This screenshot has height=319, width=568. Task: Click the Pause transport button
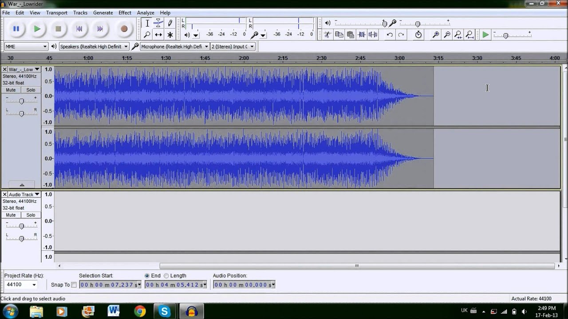tap(16, 29)
